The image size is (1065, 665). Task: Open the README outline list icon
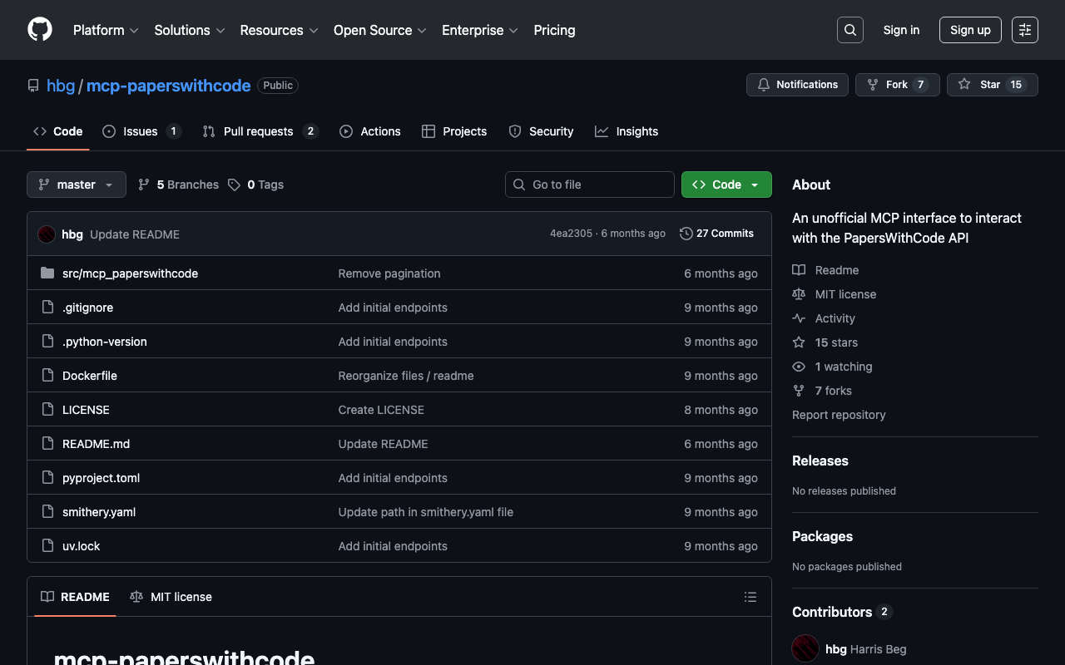click(x=750, y=597)
